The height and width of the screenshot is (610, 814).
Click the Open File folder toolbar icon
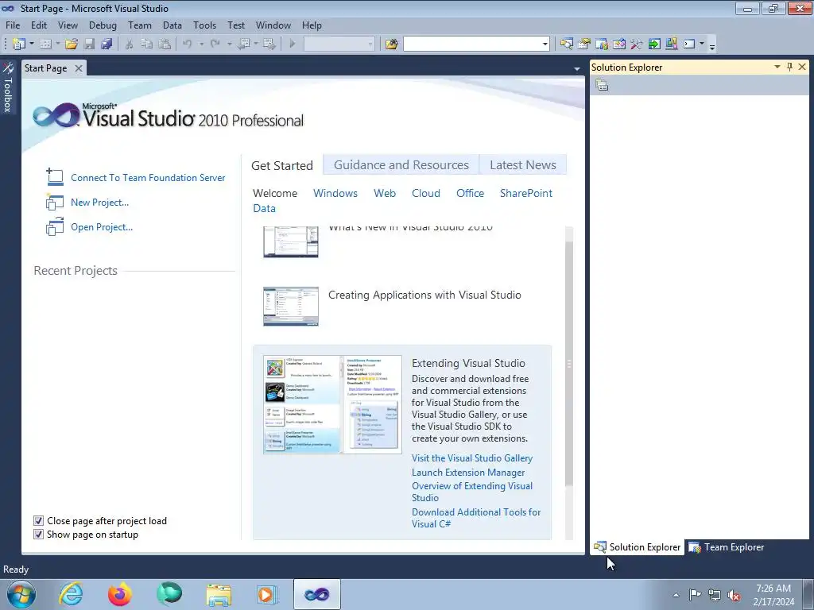pyautogui.click(x=72, y=44)
